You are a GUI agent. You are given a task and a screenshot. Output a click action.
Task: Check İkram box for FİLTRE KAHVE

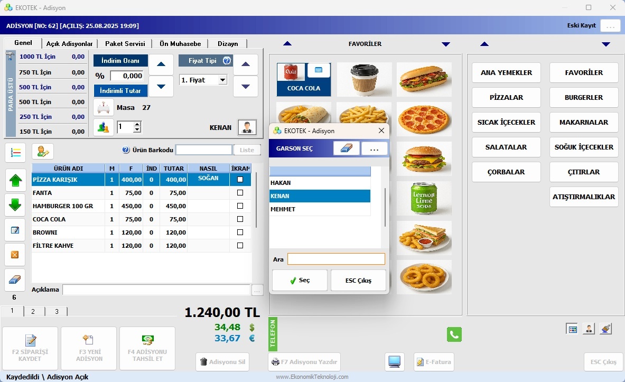click(240, 246)
